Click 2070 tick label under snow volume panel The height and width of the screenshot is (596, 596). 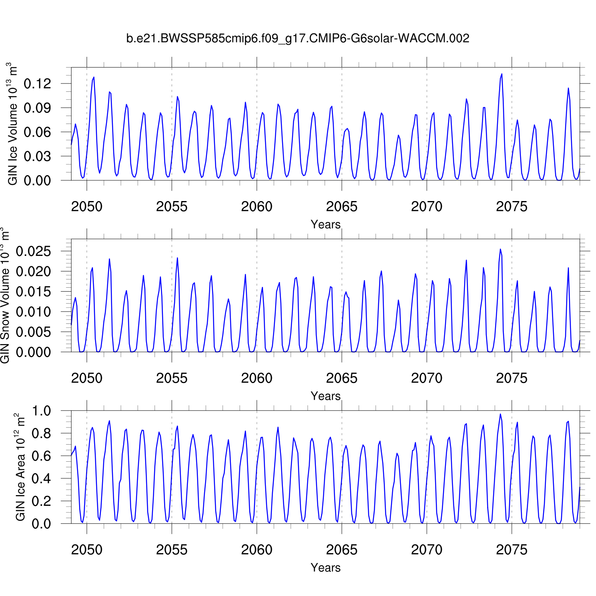[426, 378]
